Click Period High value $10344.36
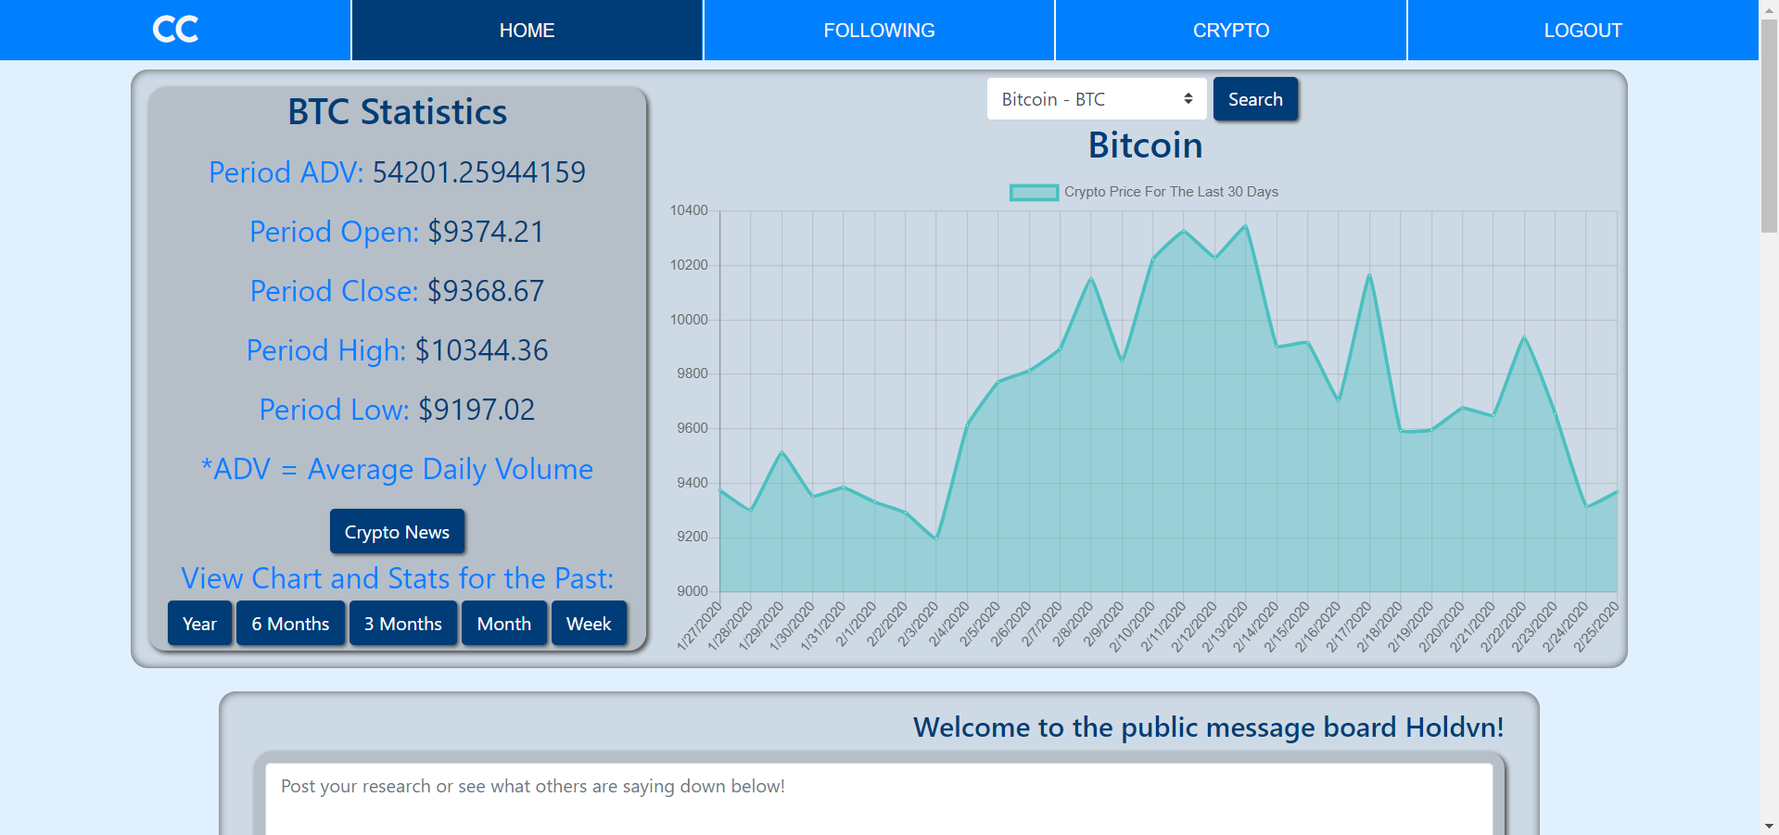Screen dimensions: 1779x835 coord(481,350)
